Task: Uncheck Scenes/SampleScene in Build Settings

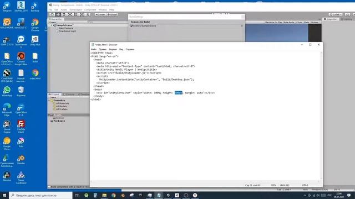Action: coord(131,26)
